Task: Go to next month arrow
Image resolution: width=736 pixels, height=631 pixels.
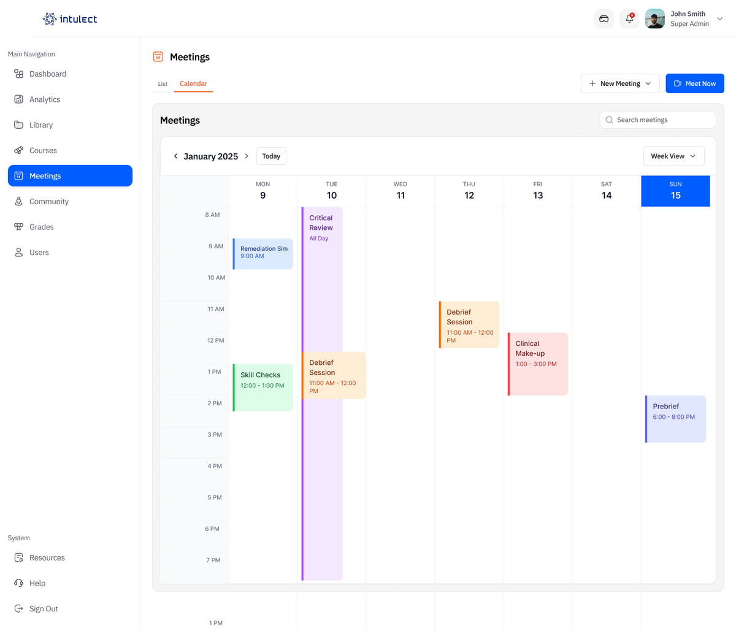Action: pos(247,156)
